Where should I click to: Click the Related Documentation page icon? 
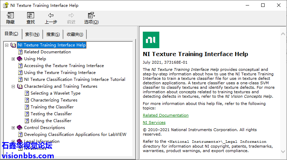click(x=20, y=52)
